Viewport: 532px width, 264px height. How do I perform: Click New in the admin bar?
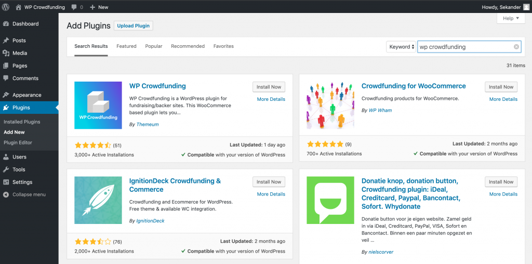103,7
